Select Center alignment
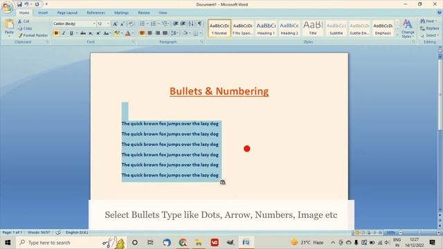443x249 pixels. (x=150, y=33)
